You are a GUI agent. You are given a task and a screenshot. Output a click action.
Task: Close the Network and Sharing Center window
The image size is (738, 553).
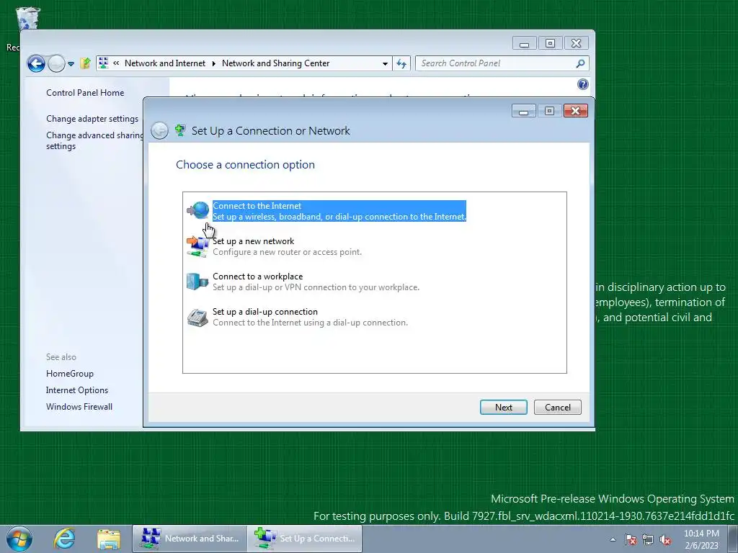click(576, 43)
